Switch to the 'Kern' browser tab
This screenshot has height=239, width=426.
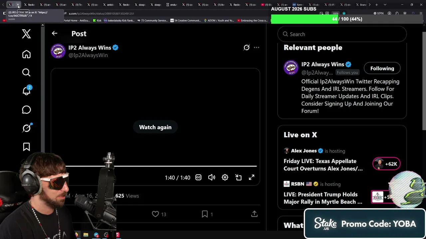[298, 5]
